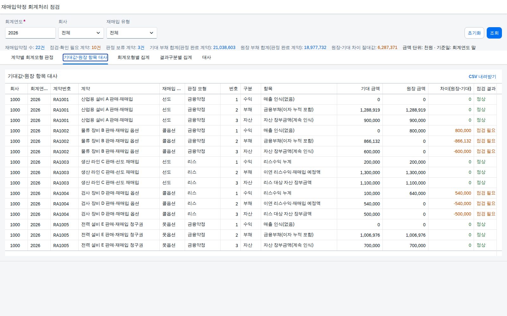Viewport: 507px width, 316px height.
Task: Click 매출 인식(없음) in RA1001 row
Action: point(279,99)
